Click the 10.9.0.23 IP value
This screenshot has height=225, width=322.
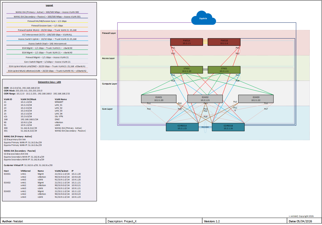(76, 194)
